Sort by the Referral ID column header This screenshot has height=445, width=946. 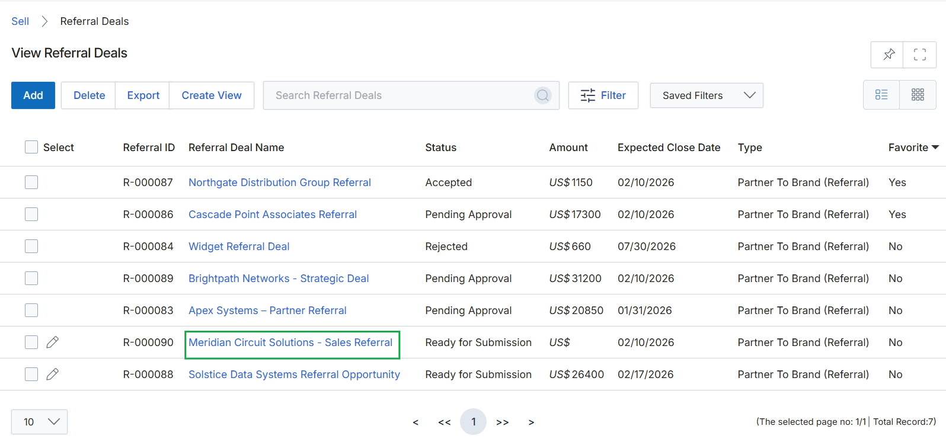[x=149, y=148]
